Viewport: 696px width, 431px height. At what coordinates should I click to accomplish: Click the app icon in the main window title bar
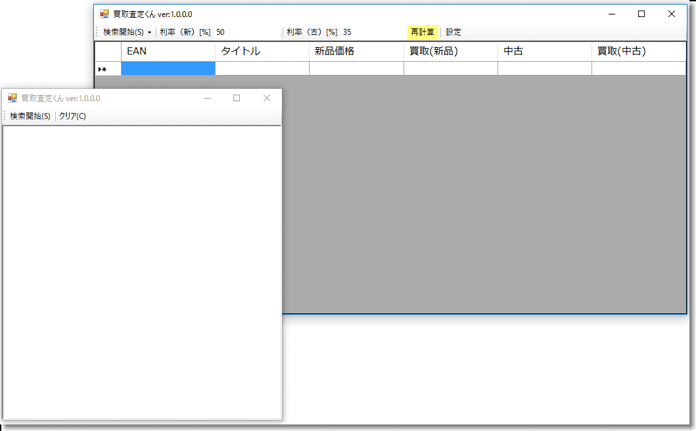tap(104, 14)
